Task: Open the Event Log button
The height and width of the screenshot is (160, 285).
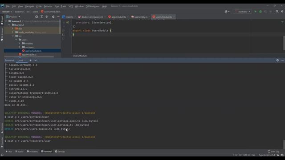Action: coord(273,152)
